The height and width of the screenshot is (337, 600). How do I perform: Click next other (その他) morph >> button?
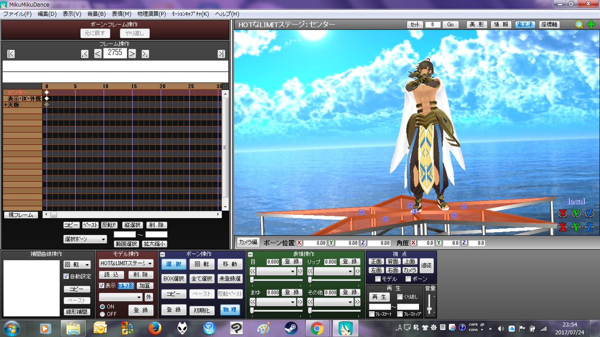[358, 302]
